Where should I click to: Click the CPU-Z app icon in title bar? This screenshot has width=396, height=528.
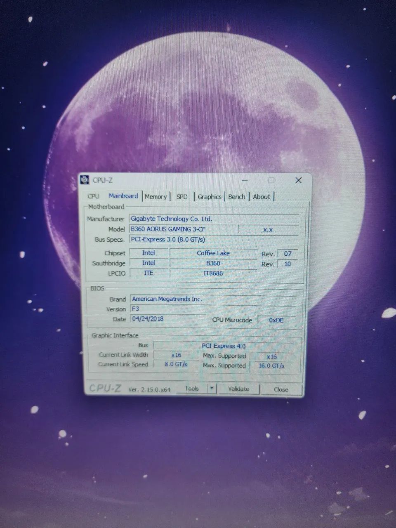tap(85, 180)
